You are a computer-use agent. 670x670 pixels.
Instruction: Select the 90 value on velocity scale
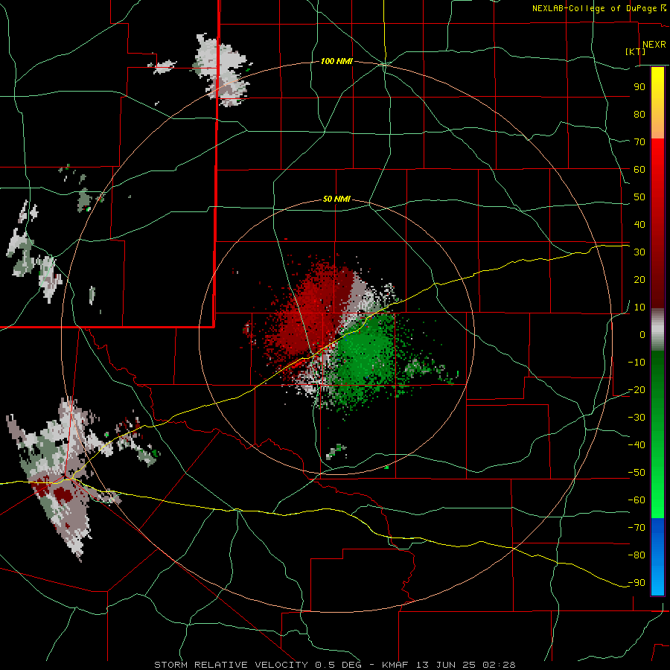[639, 87]
